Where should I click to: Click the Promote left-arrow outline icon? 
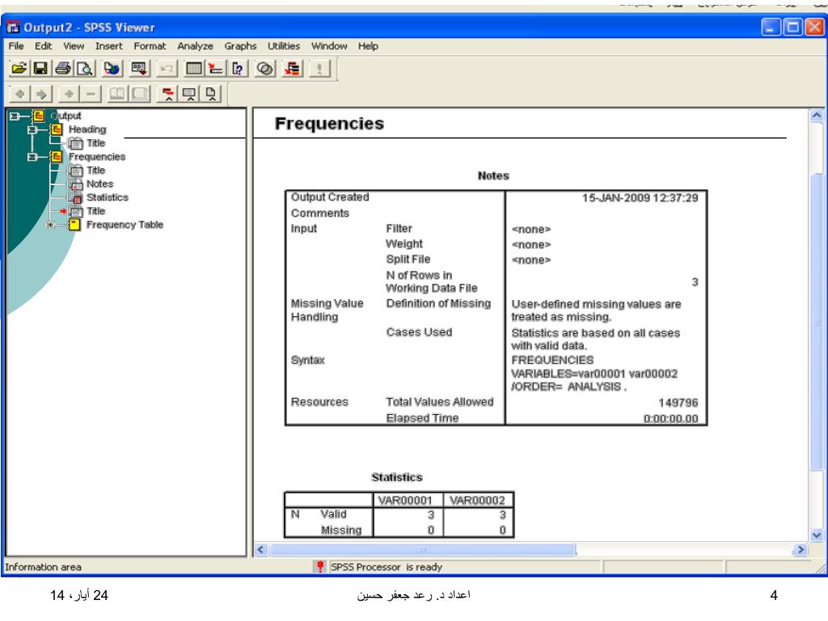point(20,94)
